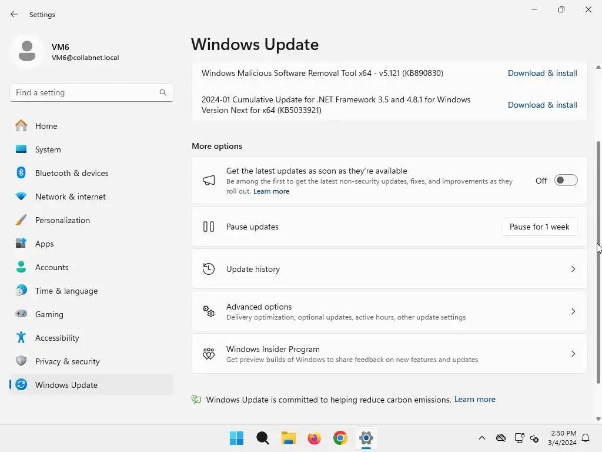Click the gears icon for Advanced options
The height and width of the screenshot is (452, 602).
click(x=209, y=311)
